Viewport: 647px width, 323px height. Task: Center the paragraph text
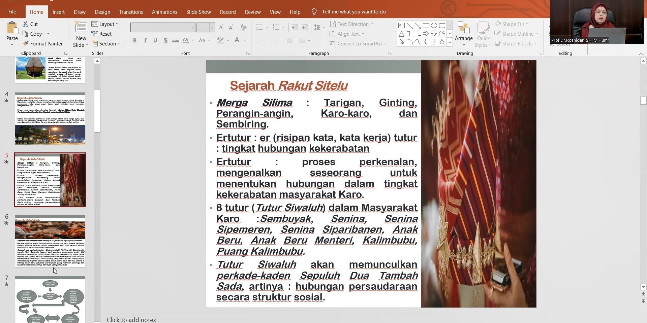(x=269, y=40)
